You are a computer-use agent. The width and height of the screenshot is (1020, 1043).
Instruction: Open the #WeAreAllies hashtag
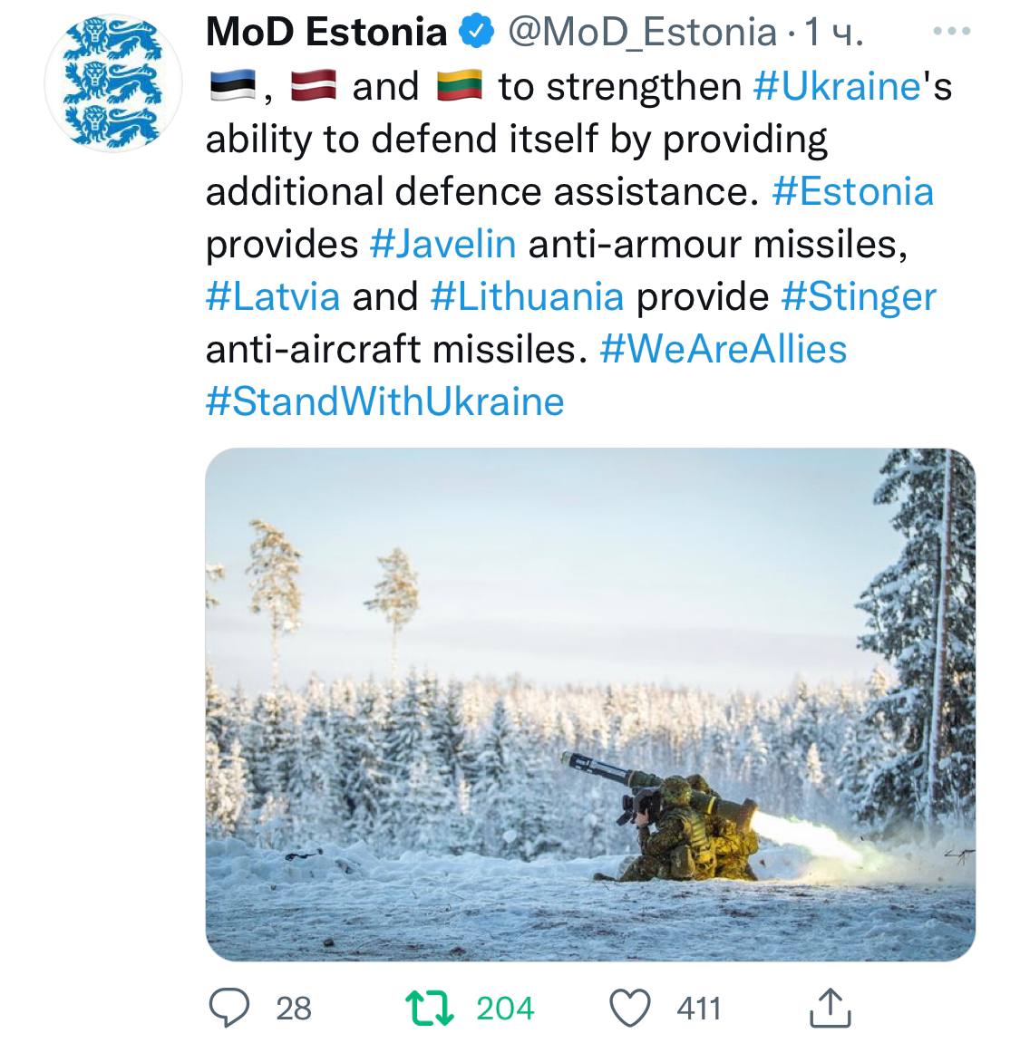723,349
